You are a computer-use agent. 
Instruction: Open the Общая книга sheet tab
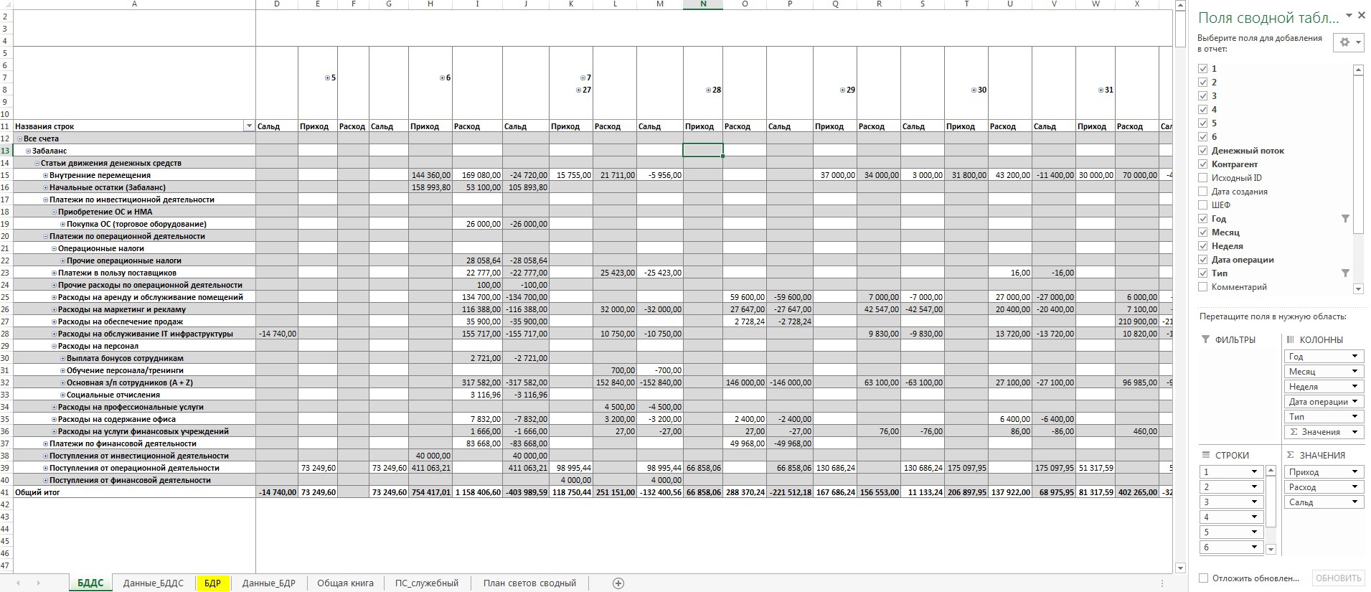345,583
